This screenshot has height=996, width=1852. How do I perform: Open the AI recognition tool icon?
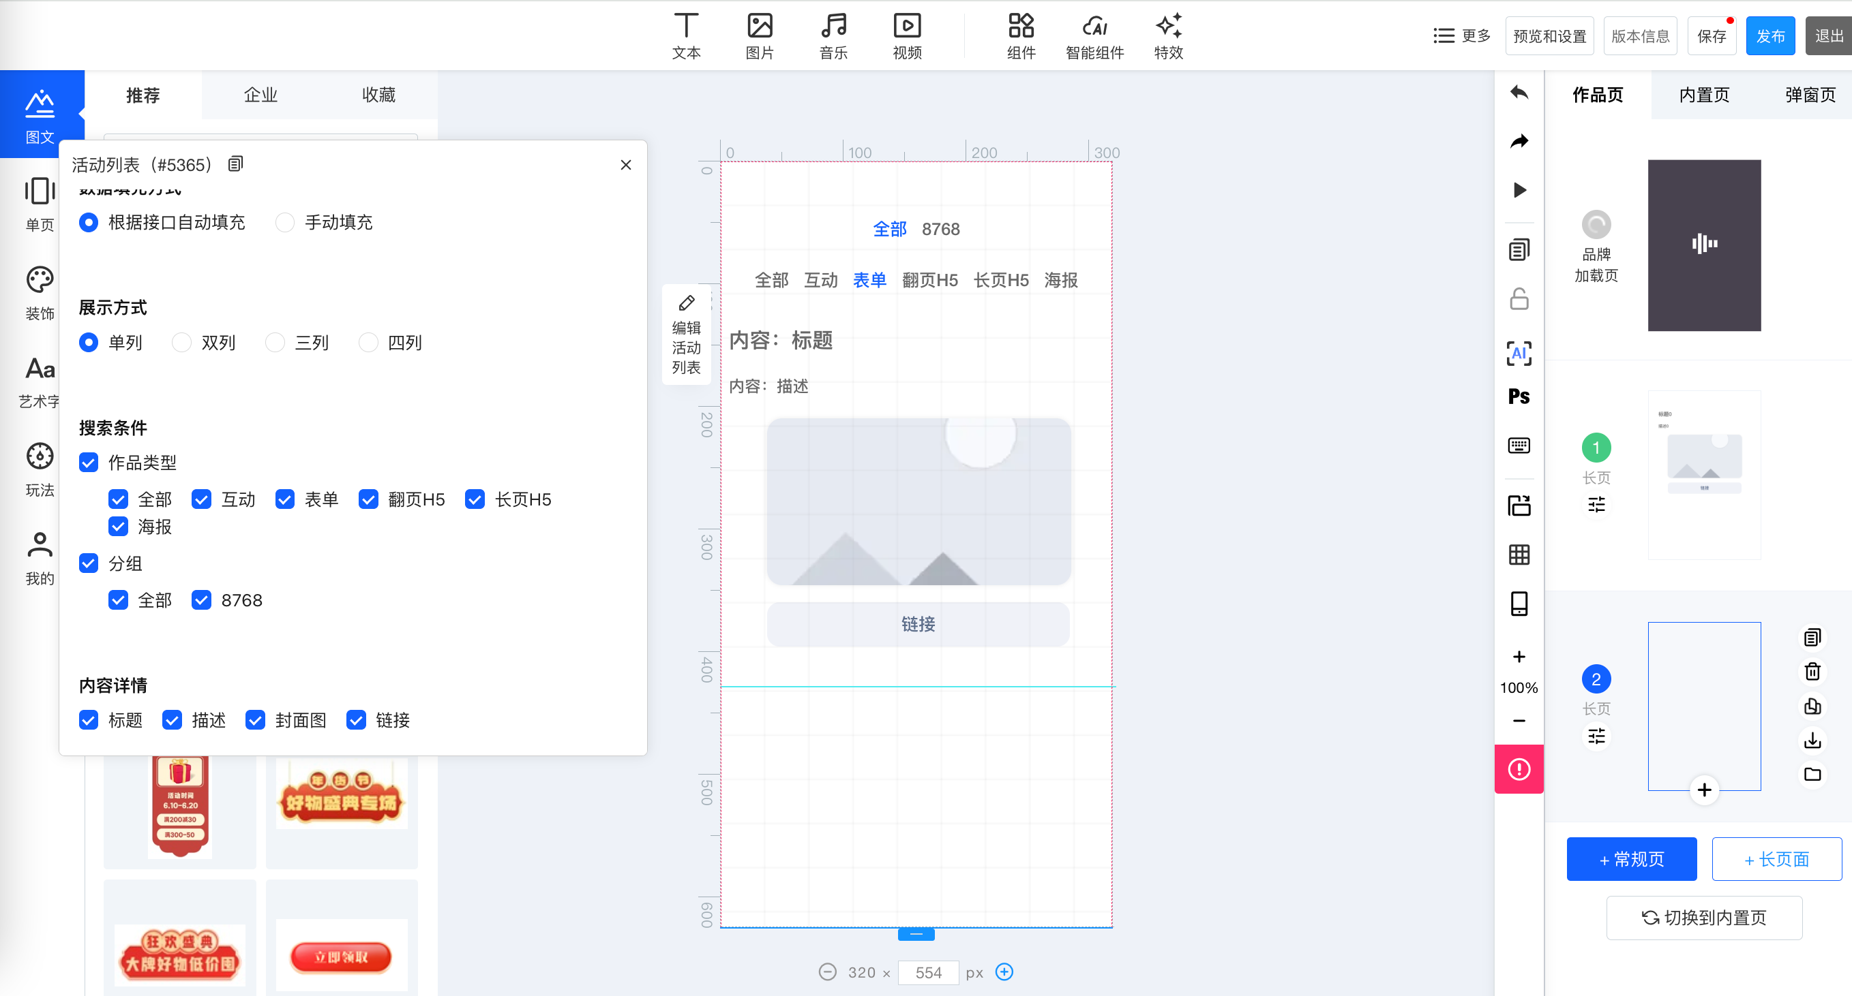click(x=1519, y=353)
